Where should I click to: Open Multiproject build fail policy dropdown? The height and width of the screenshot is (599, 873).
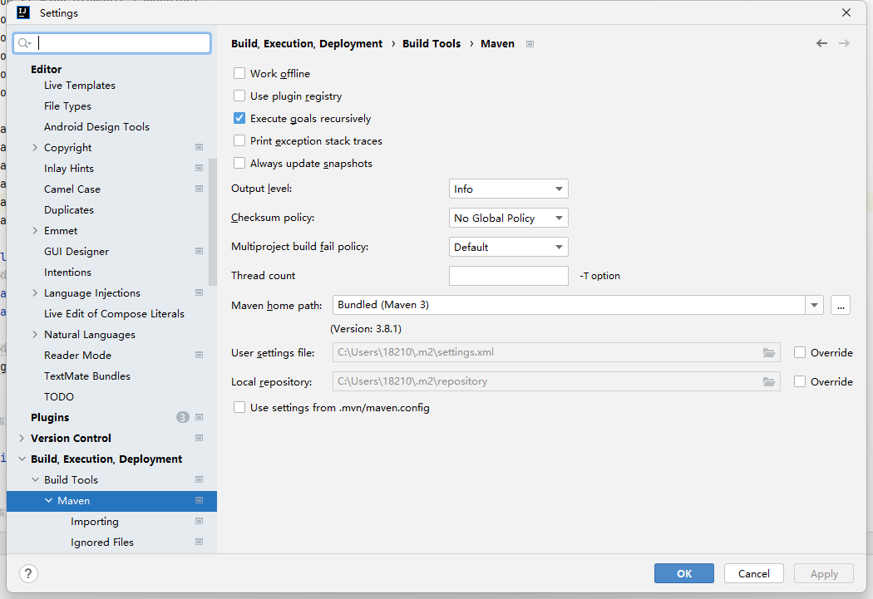coord(508,247)
